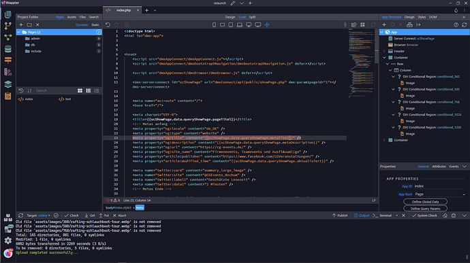Switch to the Design view tab
The image size is (470, 263).
pyautogui.click(x=230, y=17)
